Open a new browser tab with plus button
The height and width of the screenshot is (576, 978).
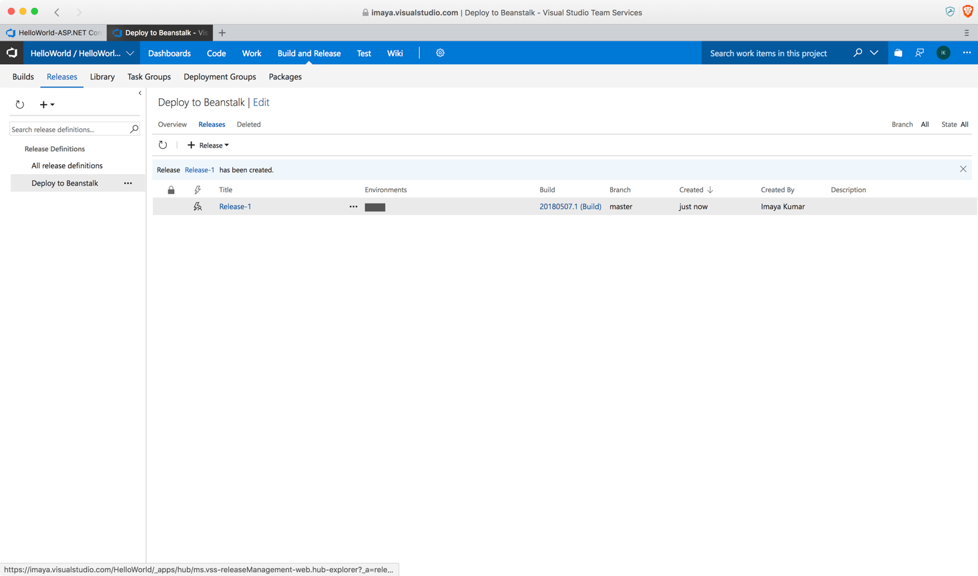pos(222,33)
